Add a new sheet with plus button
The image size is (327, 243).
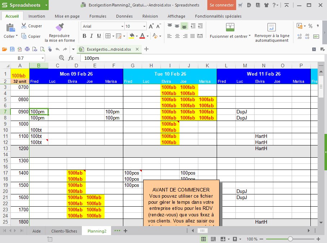click(125, 231)
